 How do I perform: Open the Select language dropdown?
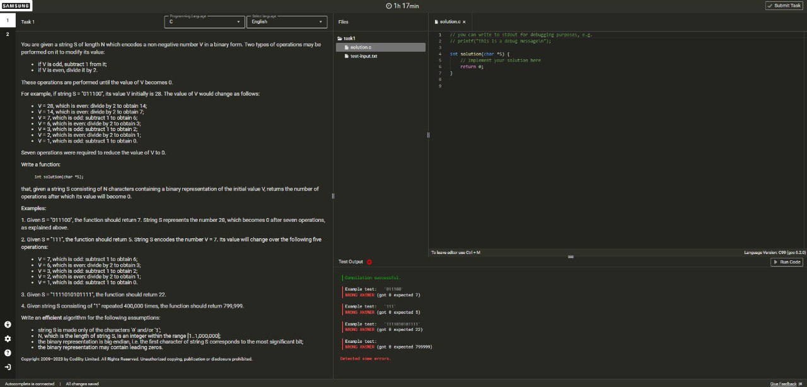click(287, 21)
